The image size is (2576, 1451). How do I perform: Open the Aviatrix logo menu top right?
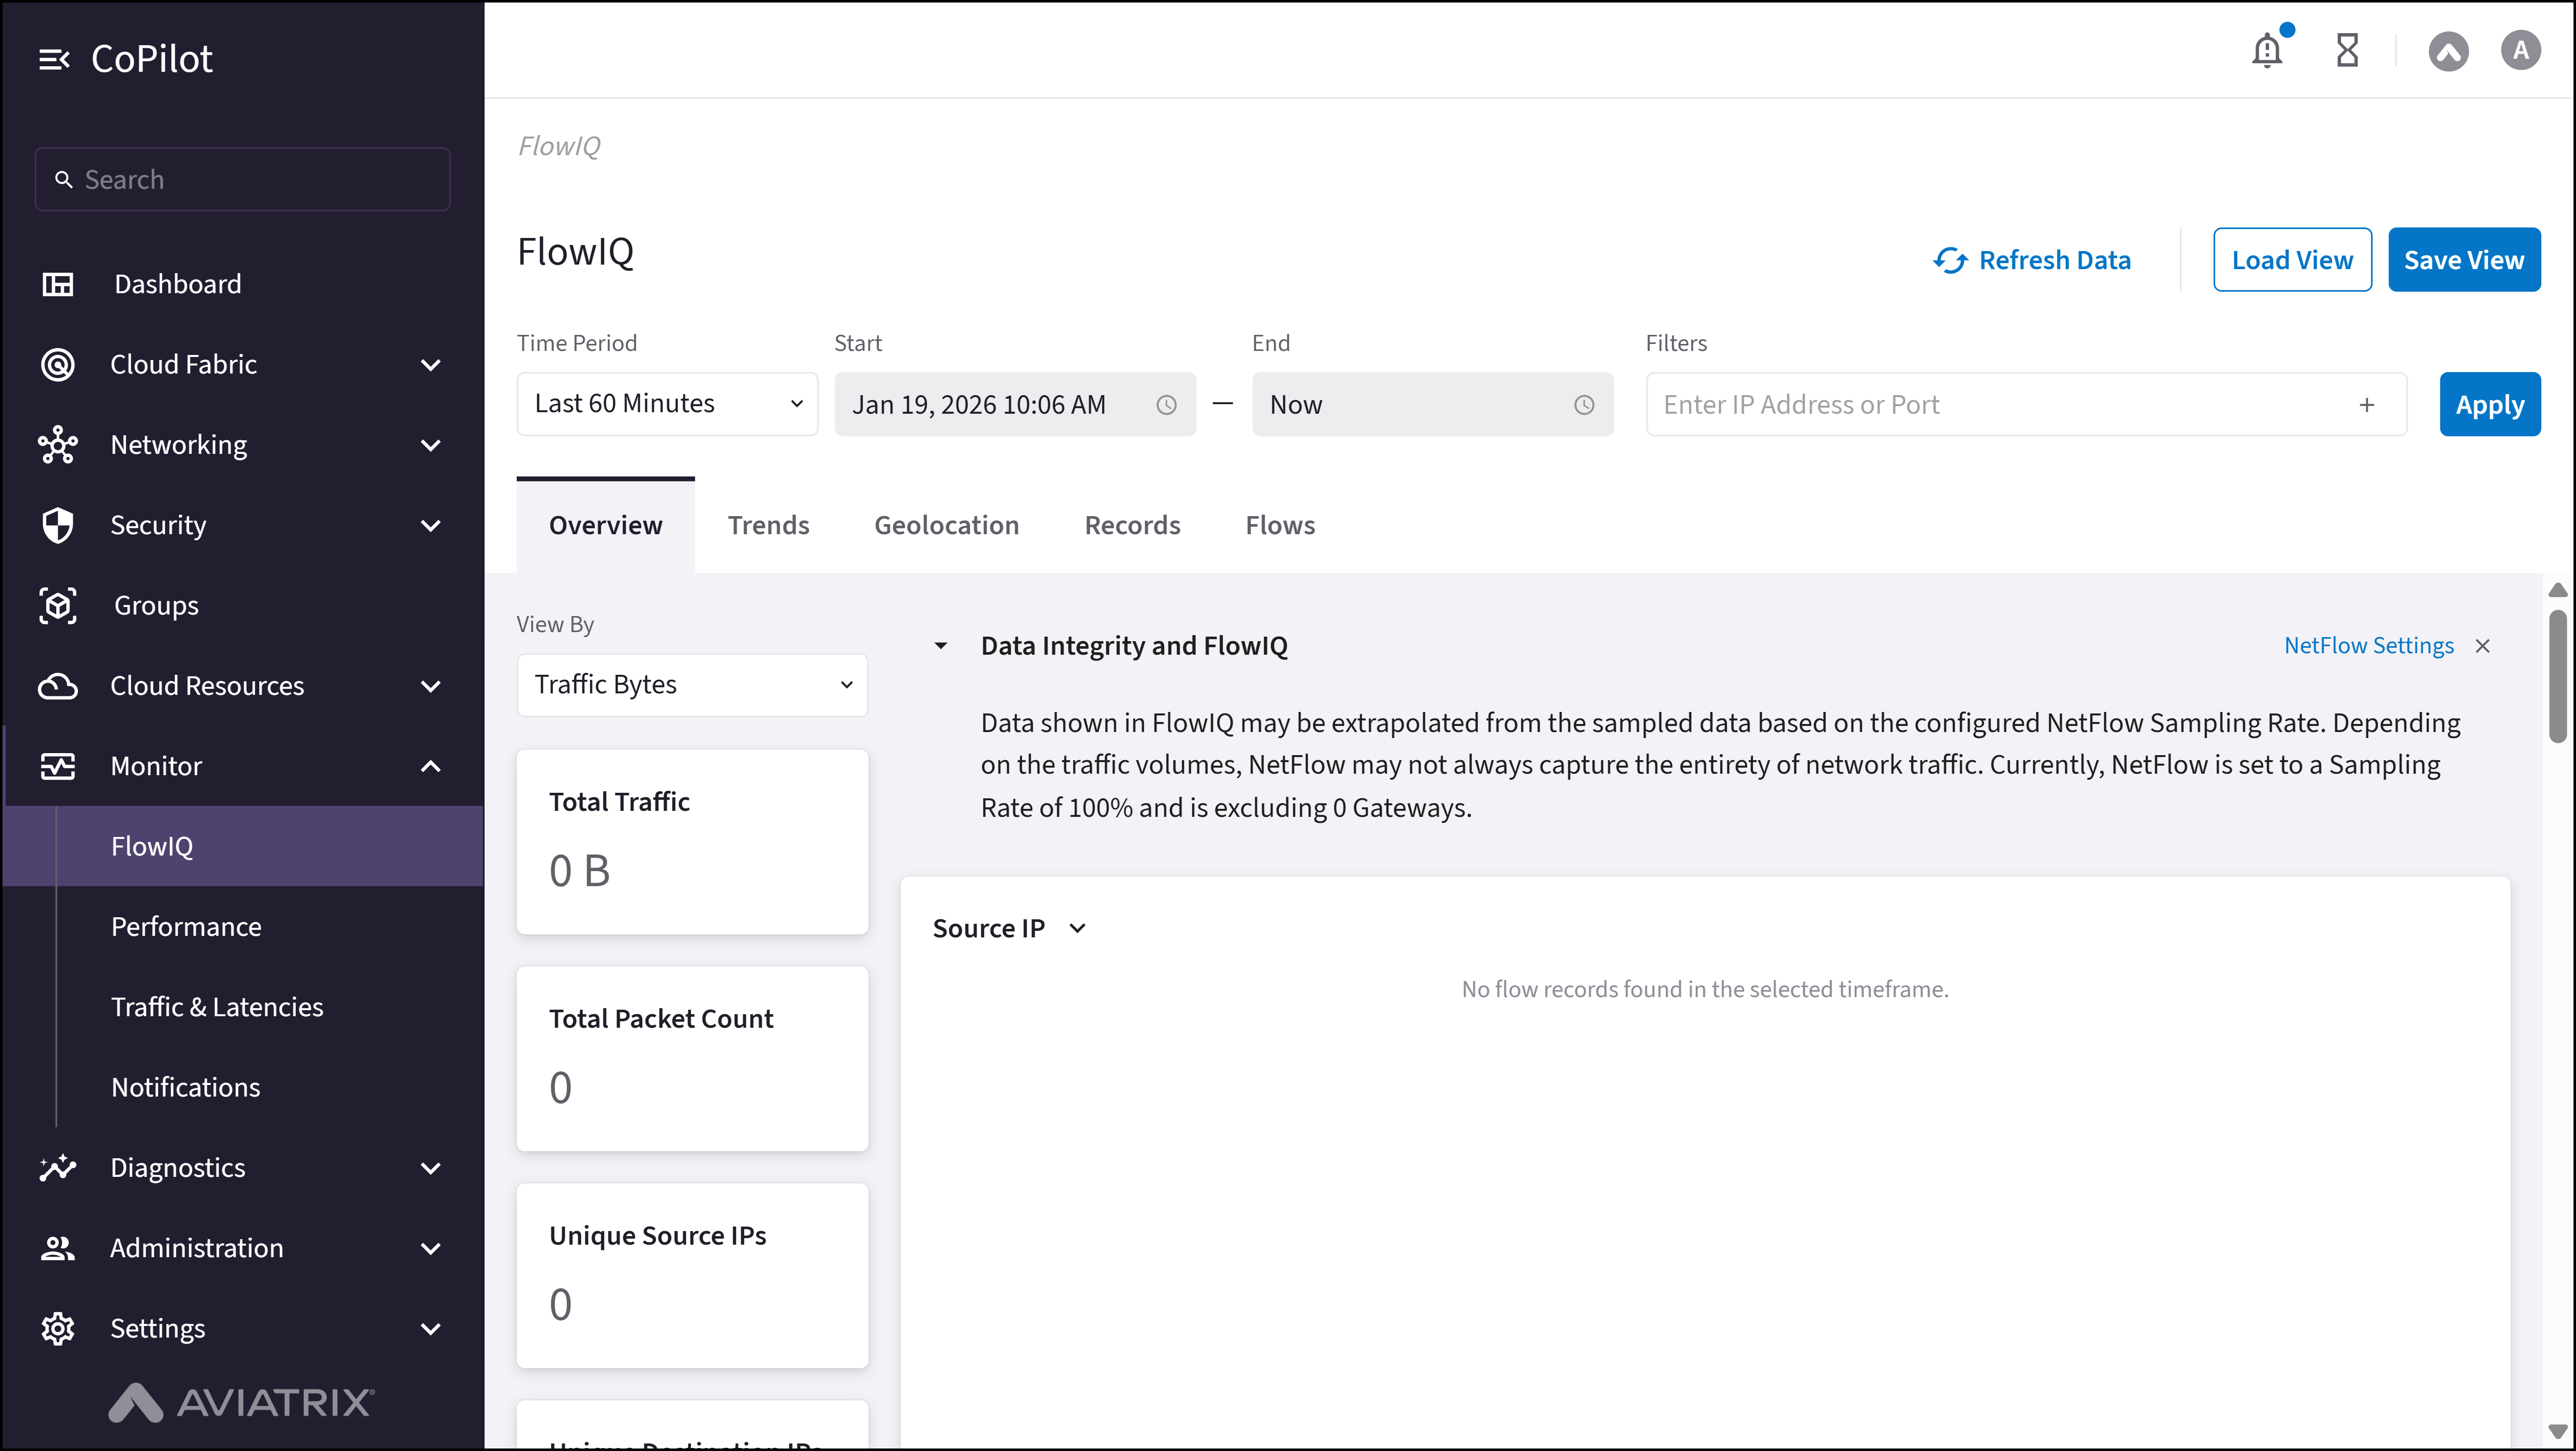coord(2448,50)
